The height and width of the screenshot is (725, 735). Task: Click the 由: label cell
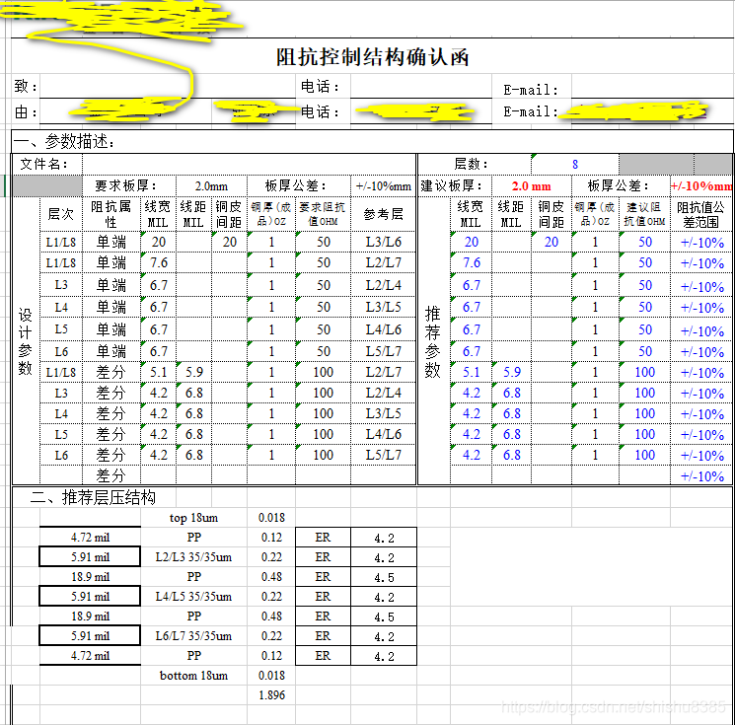[26, 112]
